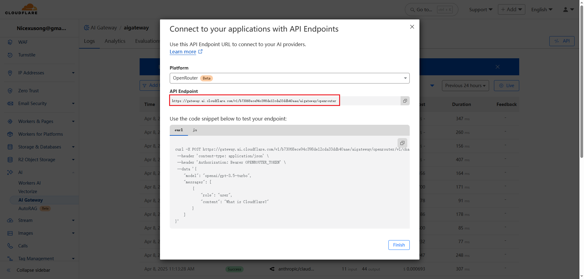This screenshot has height=279, width=584.
Task: Click the WAF sidebar icon
Action: click(10, 42)
